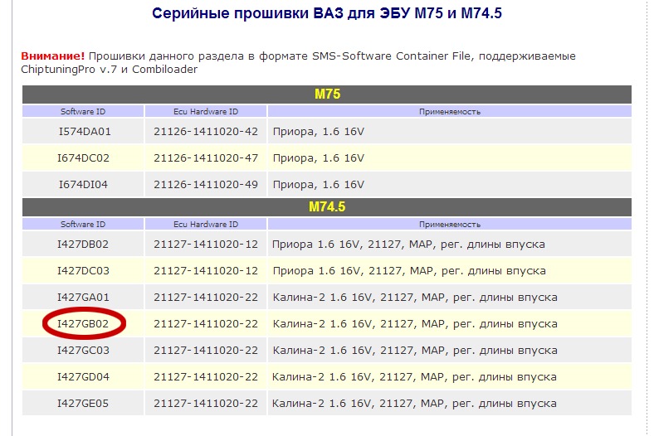Click the applicability text in the I427GD04 row
Viewport: 654px width, 436px height.
pos(414,377)
